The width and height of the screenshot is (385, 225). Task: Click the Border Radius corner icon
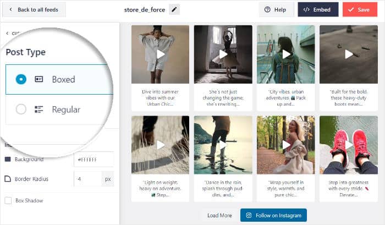[x=8, y=179]
